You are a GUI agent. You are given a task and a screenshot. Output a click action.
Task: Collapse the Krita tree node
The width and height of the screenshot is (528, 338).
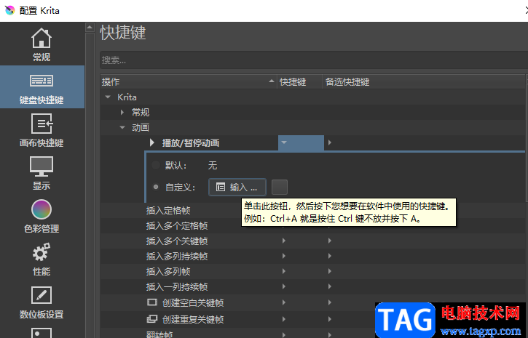(108, 97)
